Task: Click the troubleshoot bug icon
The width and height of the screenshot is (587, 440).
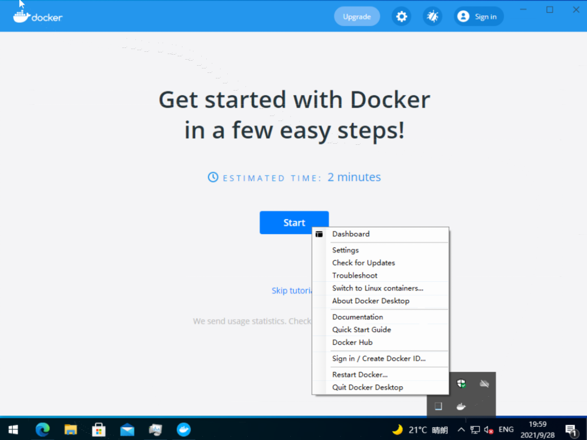Action: (x=432, y=17)
